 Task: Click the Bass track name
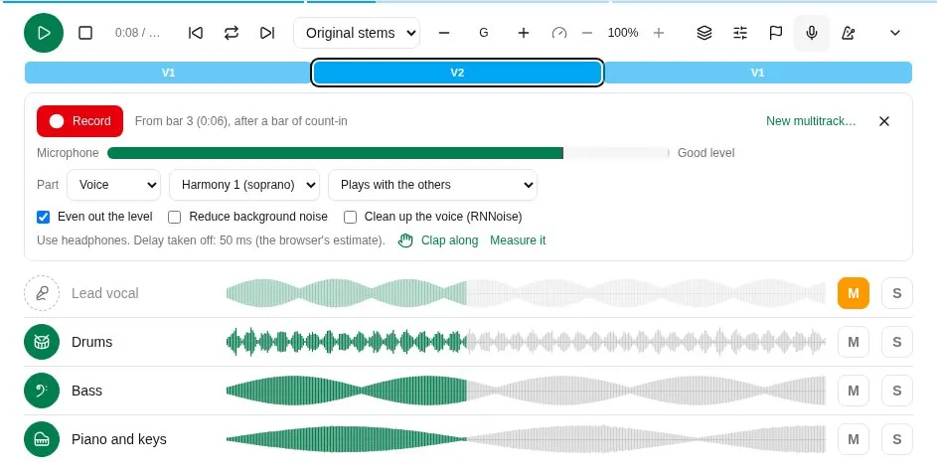pyautogui.click(x=87, y=391)
